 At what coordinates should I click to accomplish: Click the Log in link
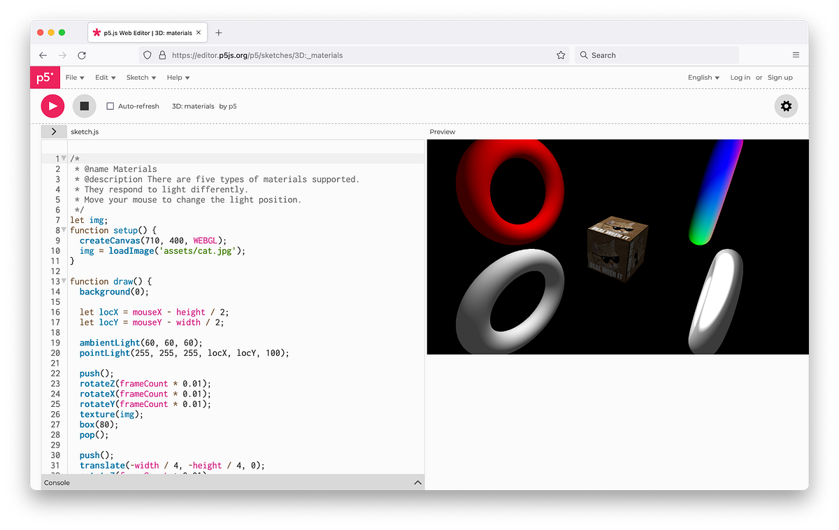740,77
